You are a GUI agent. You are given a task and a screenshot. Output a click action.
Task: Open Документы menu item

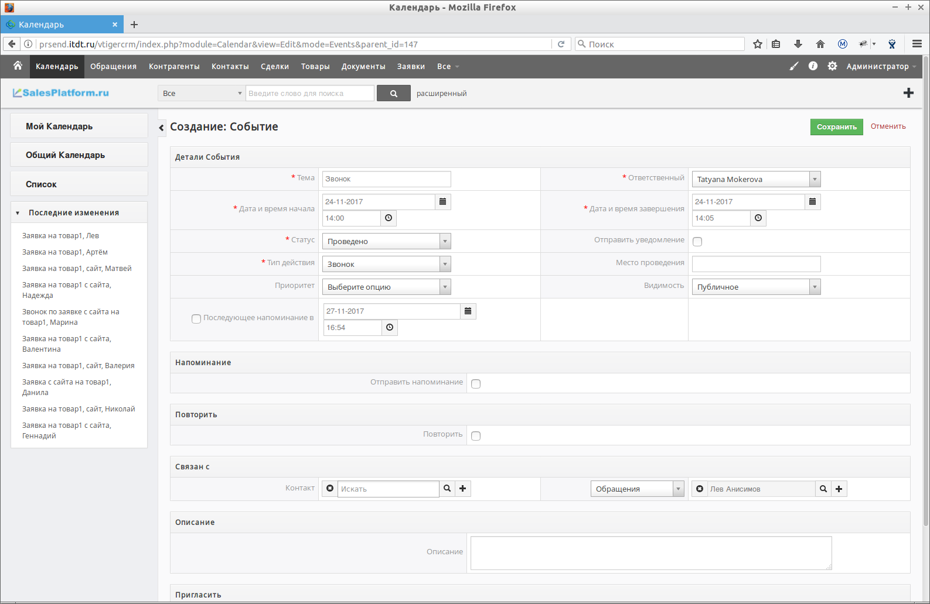coord(363,66)
